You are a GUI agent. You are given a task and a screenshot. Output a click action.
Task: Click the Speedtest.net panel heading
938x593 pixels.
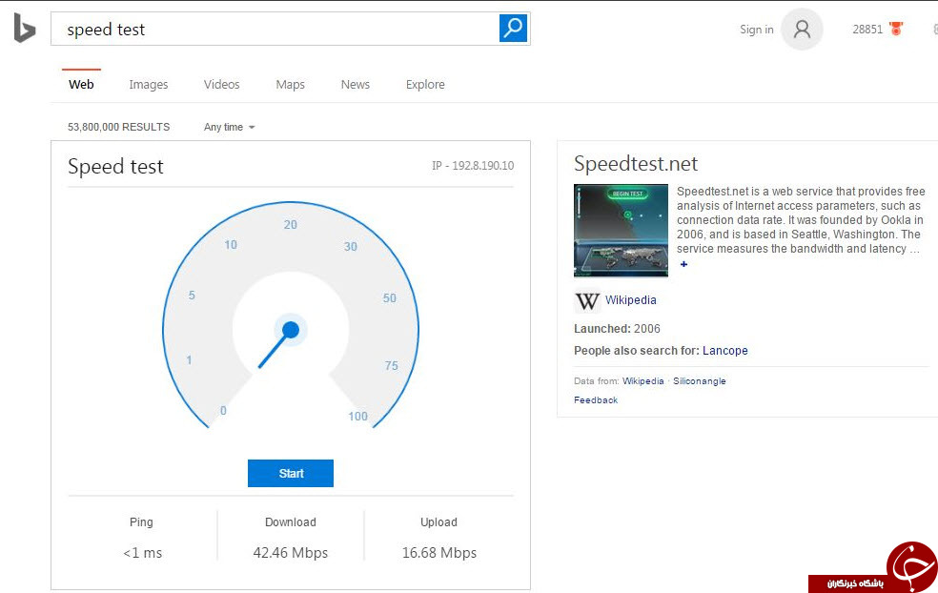click(x=636, y=163)
